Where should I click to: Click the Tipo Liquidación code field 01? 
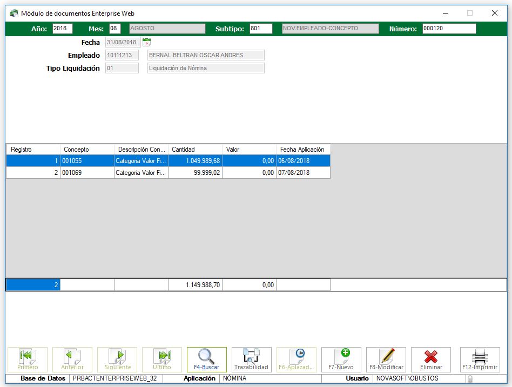click(122, 68)
